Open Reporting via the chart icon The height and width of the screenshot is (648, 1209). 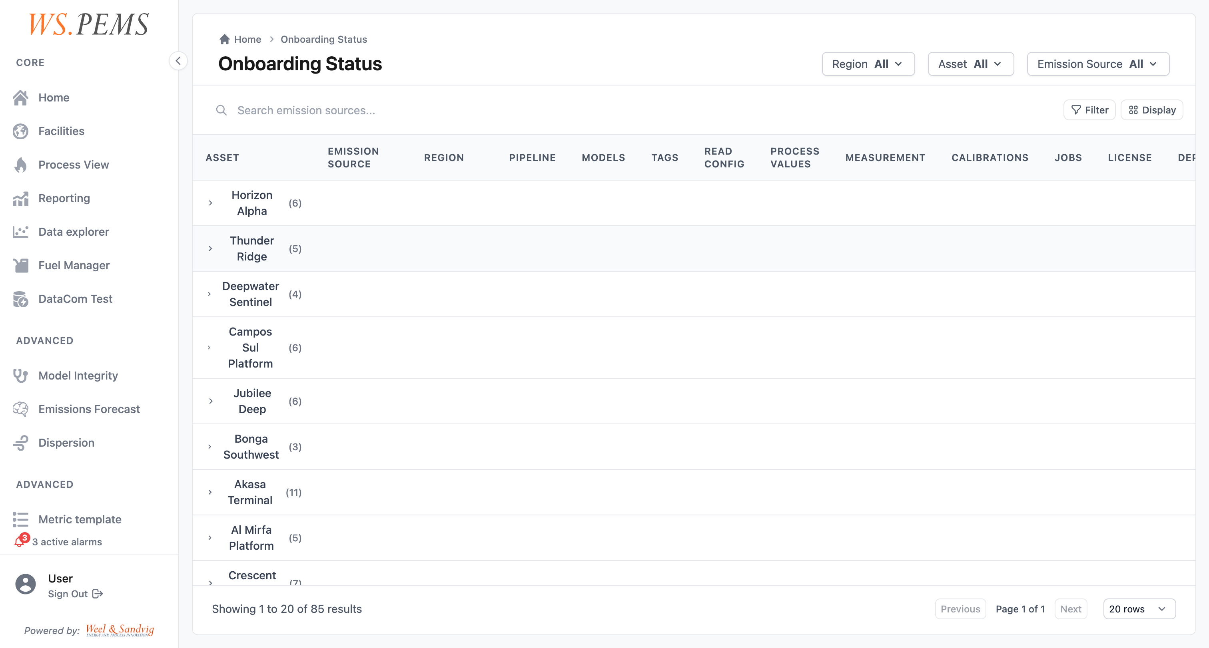[x=21, y=198]
